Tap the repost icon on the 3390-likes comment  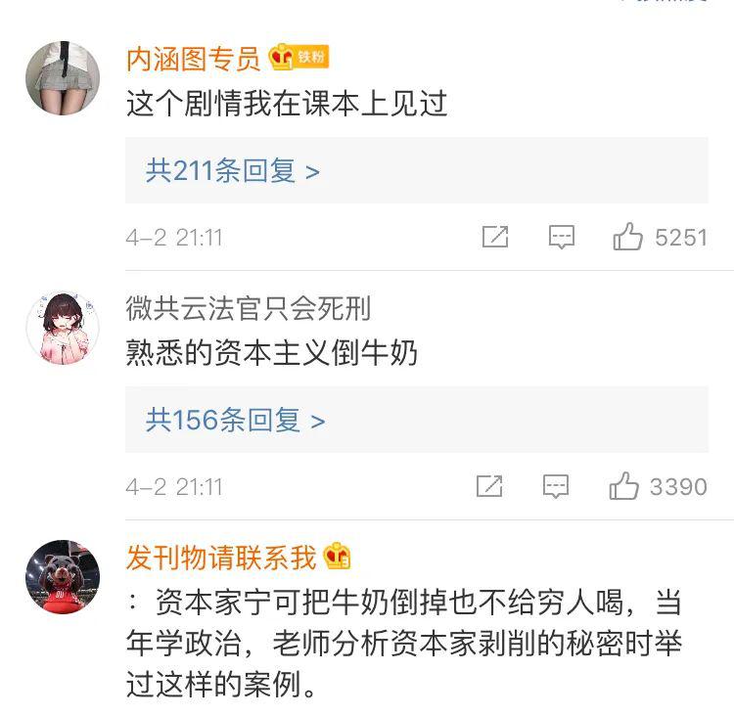point(489,486)
